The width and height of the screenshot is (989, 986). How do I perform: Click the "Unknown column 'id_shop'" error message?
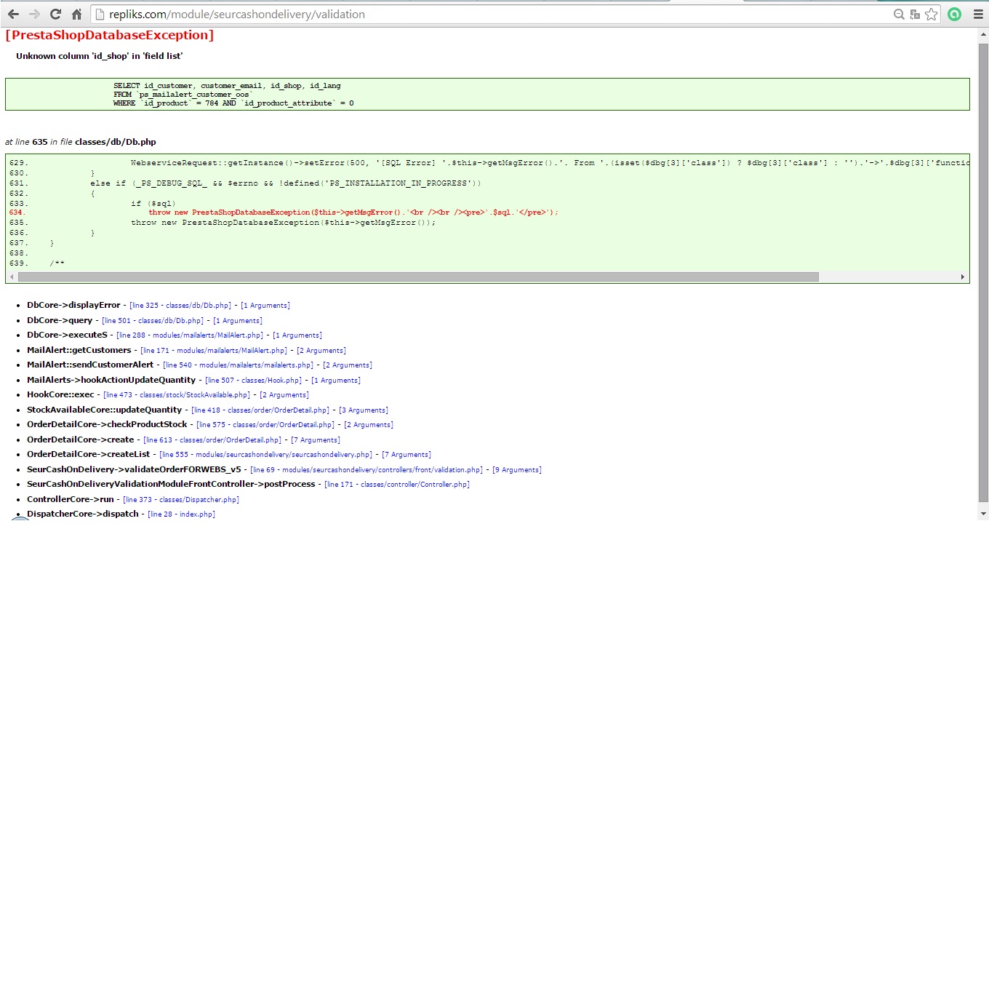point(100,56)
